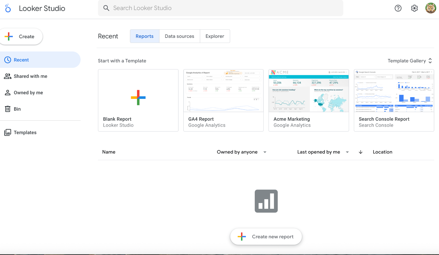Click the Recent page heading

point(108,36)
